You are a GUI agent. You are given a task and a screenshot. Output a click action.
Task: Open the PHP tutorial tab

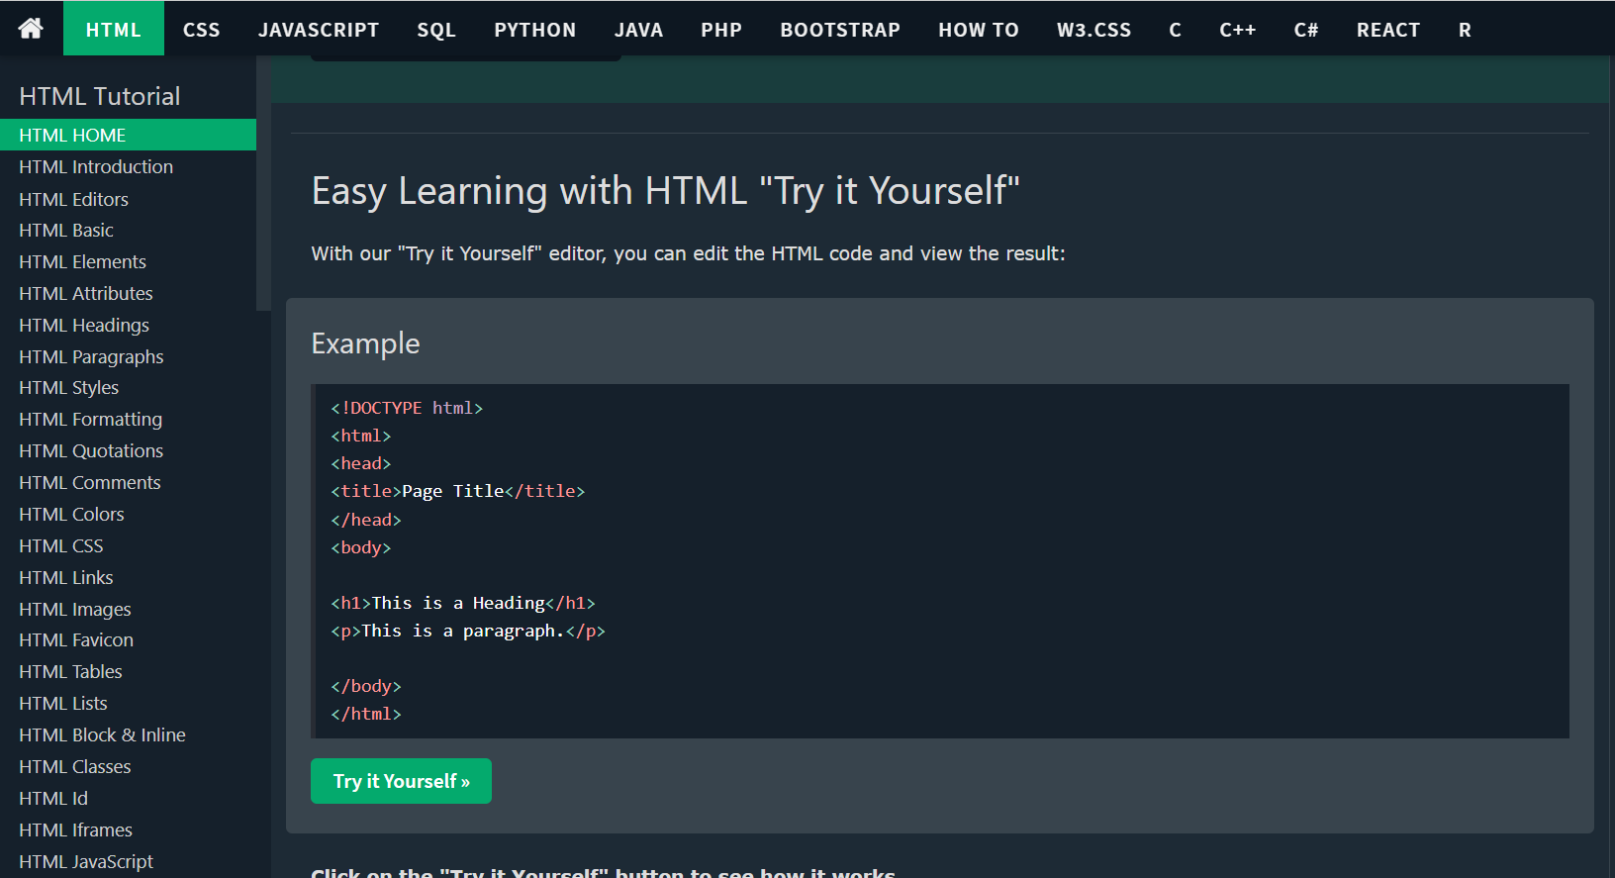721,29
